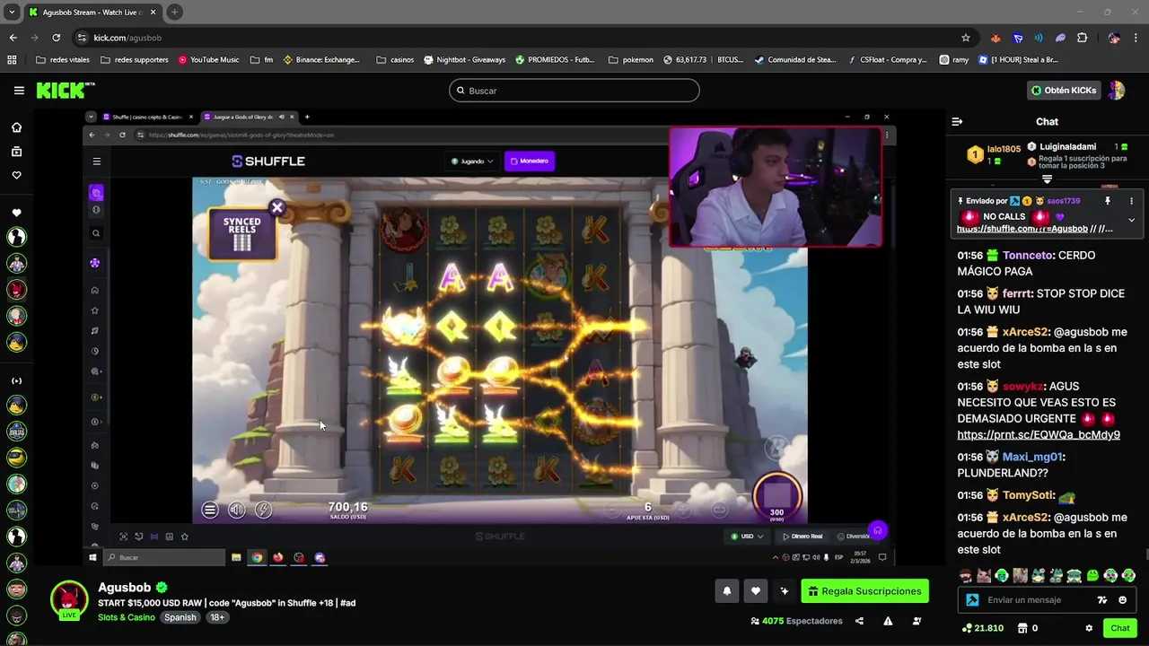The width and height of the screenshot is (1149, 646).
Task: Open slot game menu button
Action: 209,510
